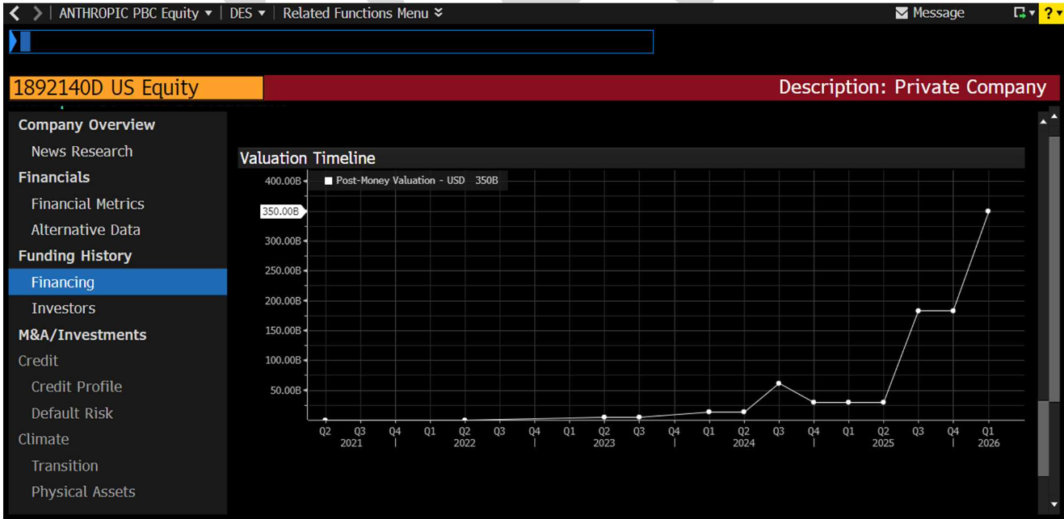1064x519 pixels.
Task: Open Default Risk page
Action: [x=72, y=413]
